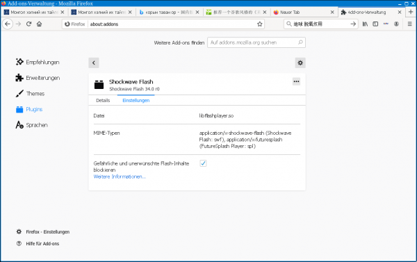The width and height of the screenshot is (417, 262).
Task: Submit search with the search bar arrow
Action: click(x=353, y=24)
